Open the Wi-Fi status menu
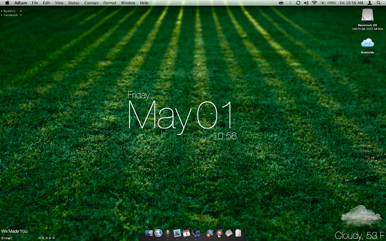The width and height of the screenshot is (386, 241). pos(314,3)
